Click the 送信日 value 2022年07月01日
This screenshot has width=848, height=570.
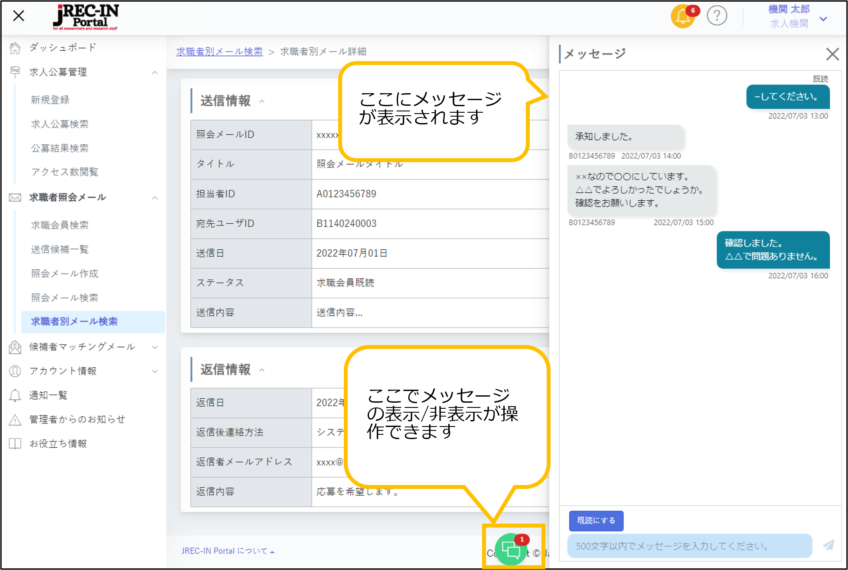(x=352, y=253)
